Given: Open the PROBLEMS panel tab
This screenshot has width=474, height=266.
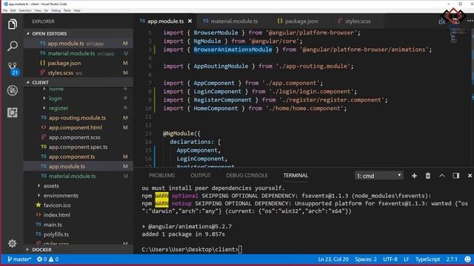Looking at the screenshot, I should pyautogui.click(x=161, y=176).
